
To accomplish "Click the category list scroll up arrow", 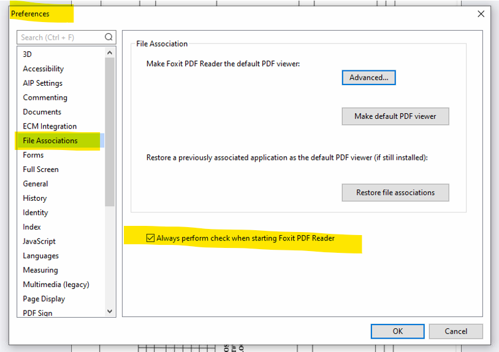I will point(110,53).
